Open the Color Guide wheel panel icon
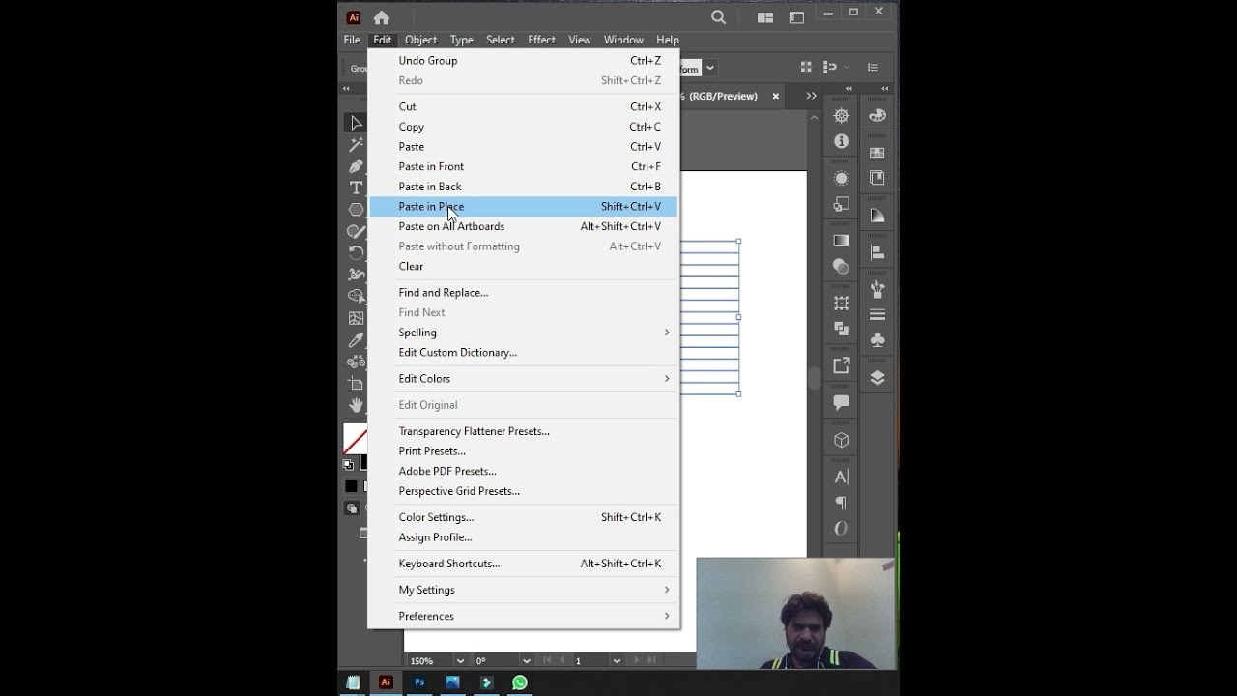Viewport: 1237px width, 696px height. (842, 116)
